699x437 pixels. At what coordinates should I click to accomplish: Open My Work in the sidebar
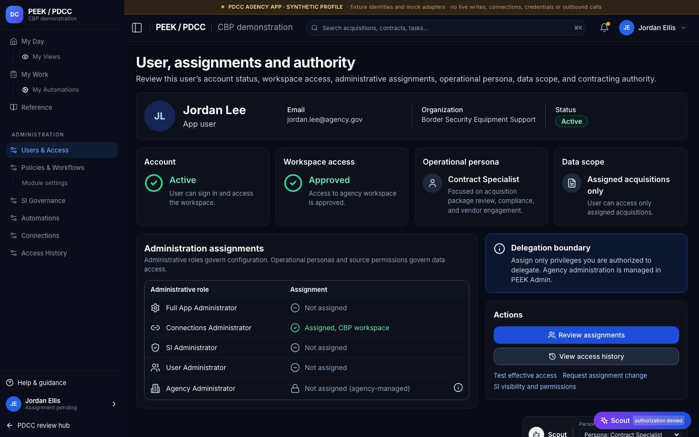(62, 74)
